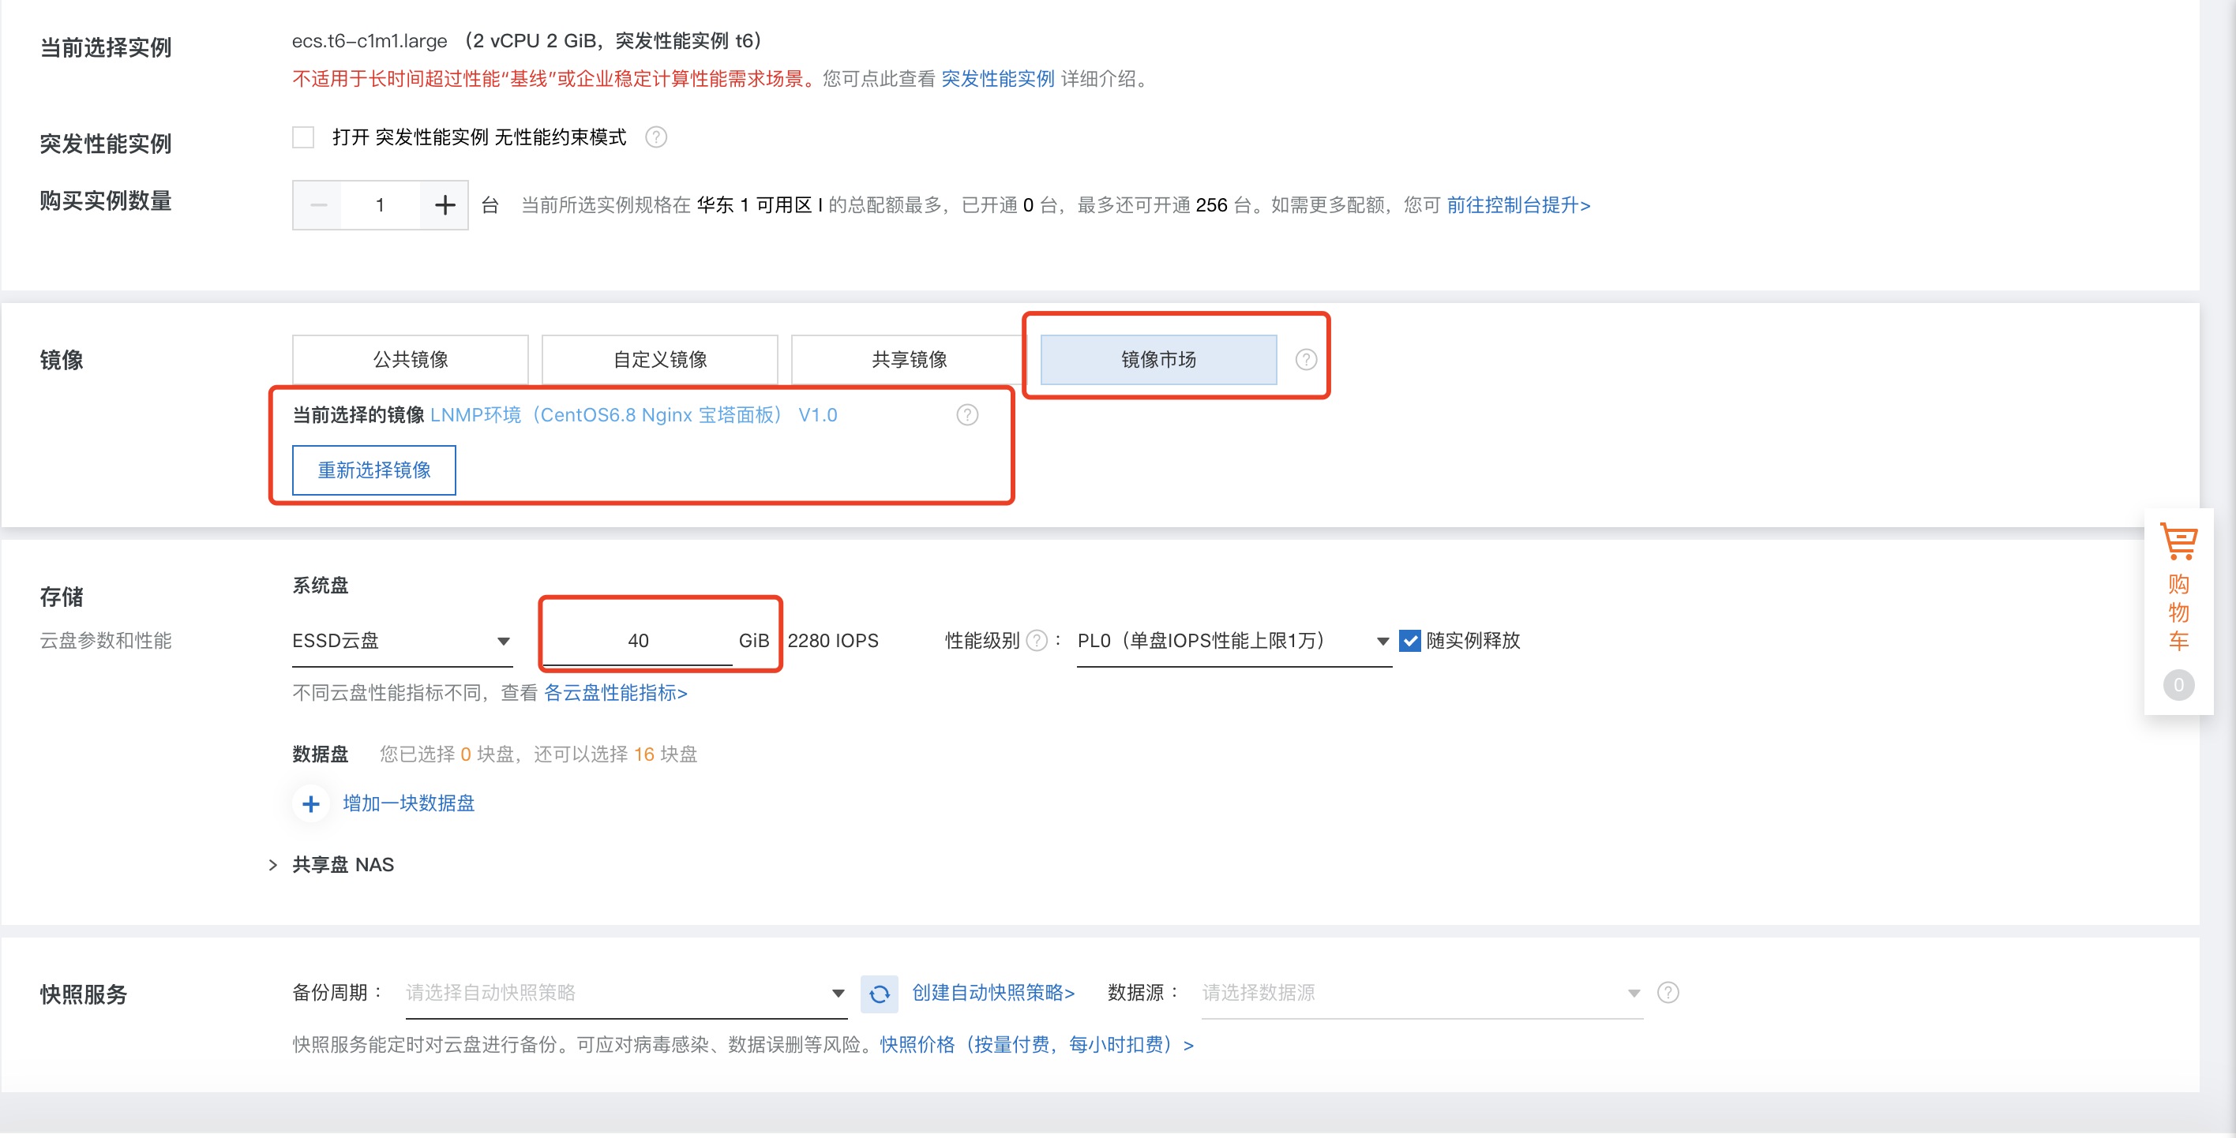The image size is (2236, 1138).
Task: Click the instance quantity field showing 1
Action: pyautogui.click(x=381, y=204)
